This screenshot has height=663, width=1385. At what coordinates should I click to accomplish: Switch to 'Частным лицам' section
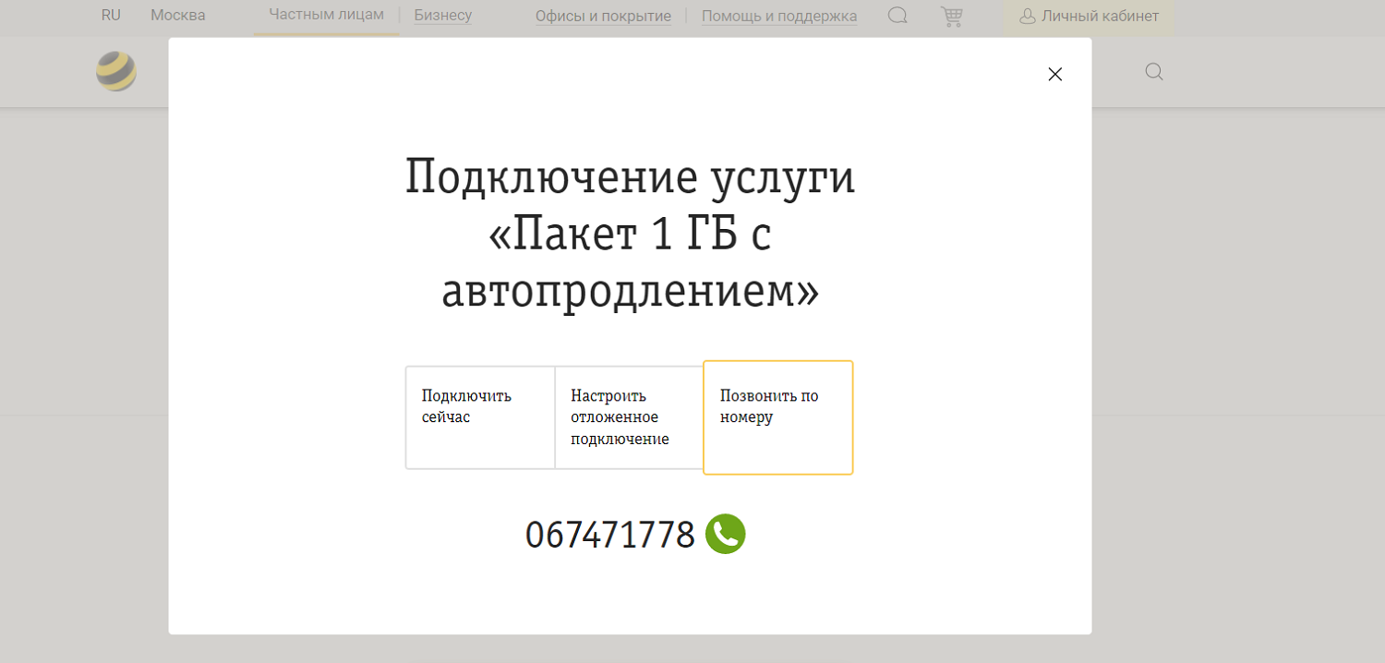point(327,15)
